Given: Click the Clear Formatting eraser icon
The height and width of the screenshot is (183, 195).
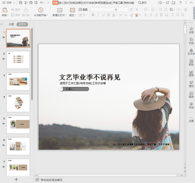Looking at the screenshot, I should 132,15.
